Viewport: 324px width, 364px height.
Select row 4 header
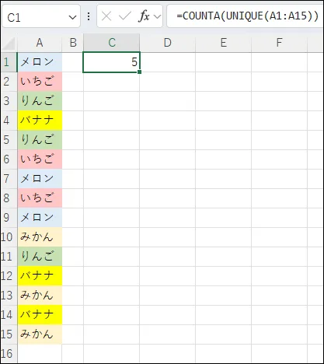[9, 121]
